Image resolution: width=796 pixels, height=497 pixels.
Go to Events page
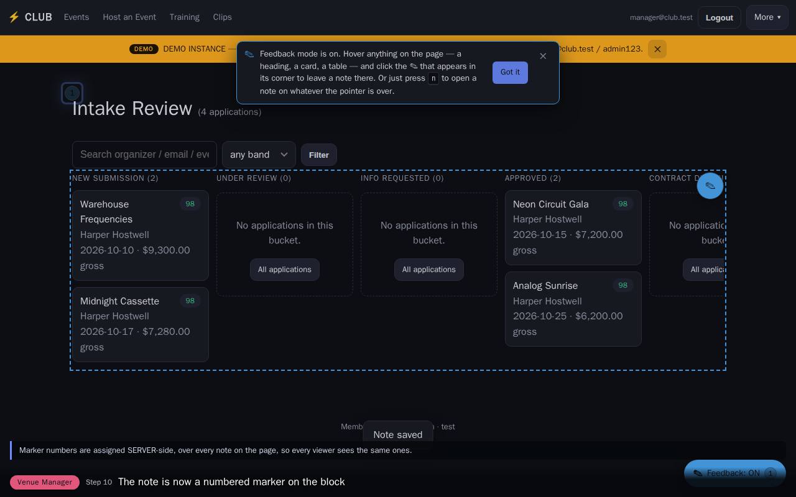(x=76, y=17)
